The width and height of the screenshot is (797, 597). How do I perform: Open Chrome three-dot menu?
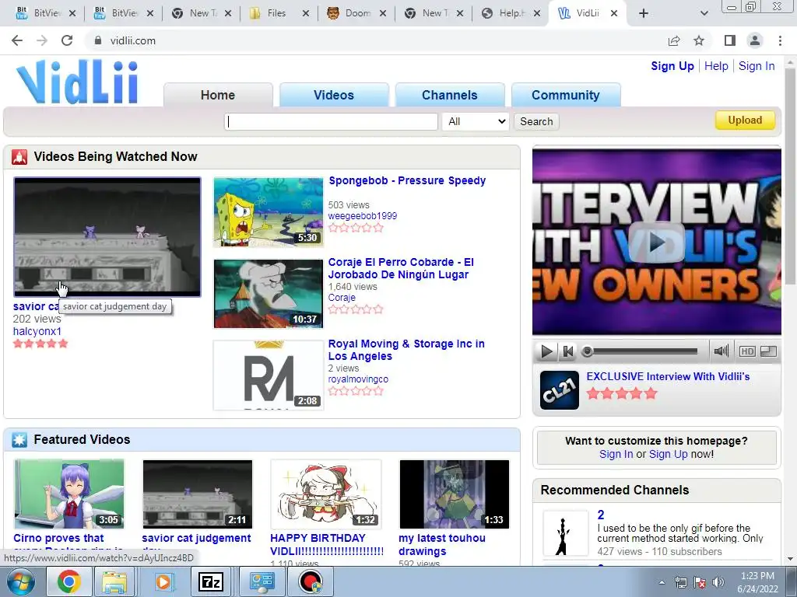[x=780, y=40]
